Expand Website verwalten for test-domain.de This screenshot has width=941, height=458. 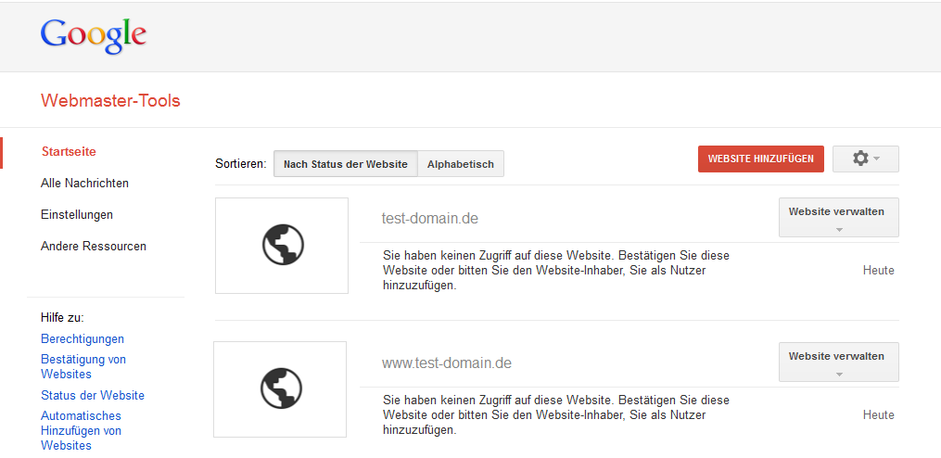(838, 217)
